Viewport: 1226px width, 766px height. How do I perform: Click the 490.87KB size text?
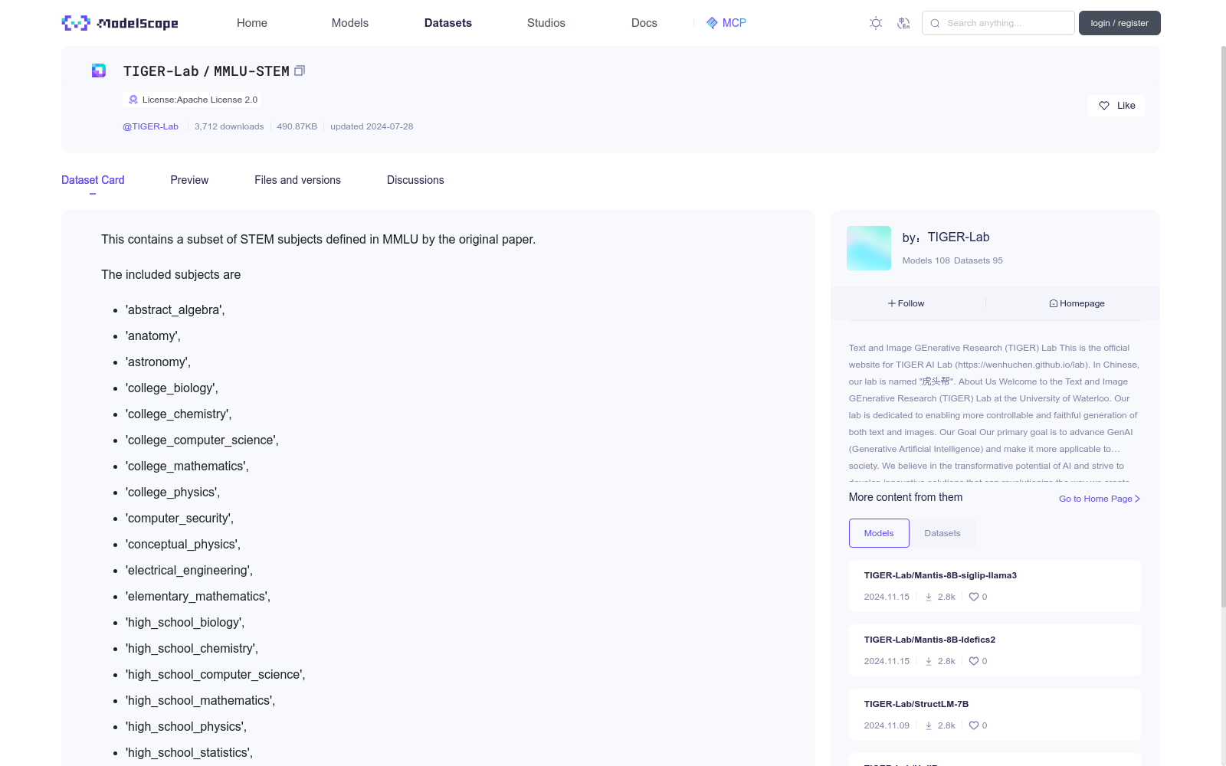[297, 126]
